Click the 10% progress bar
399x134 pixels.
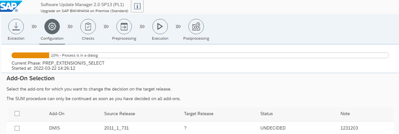click(200, 55)
